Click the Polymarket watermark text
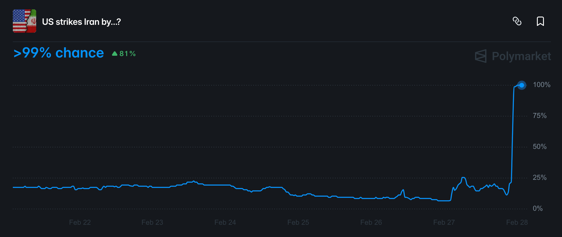Viewport: 562px width, 237px height. tap(521, 56)
